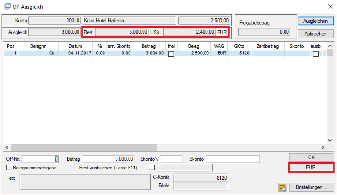The width and height of the screenshot is (337, 195).
Task: Click the GKto column header
Action: coord(239,46)
